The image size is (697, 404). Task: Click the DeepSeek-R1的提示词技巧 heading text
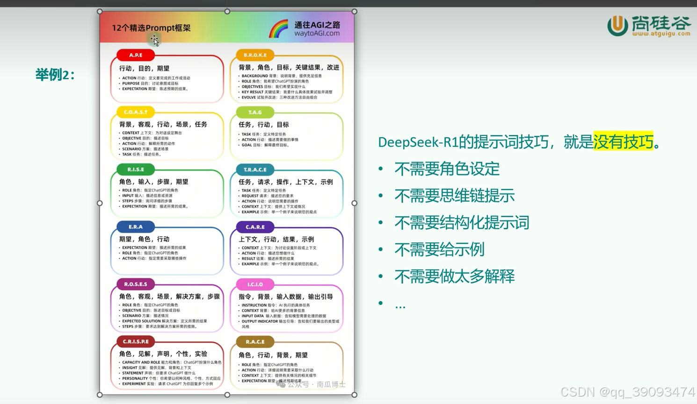point(463,142)
